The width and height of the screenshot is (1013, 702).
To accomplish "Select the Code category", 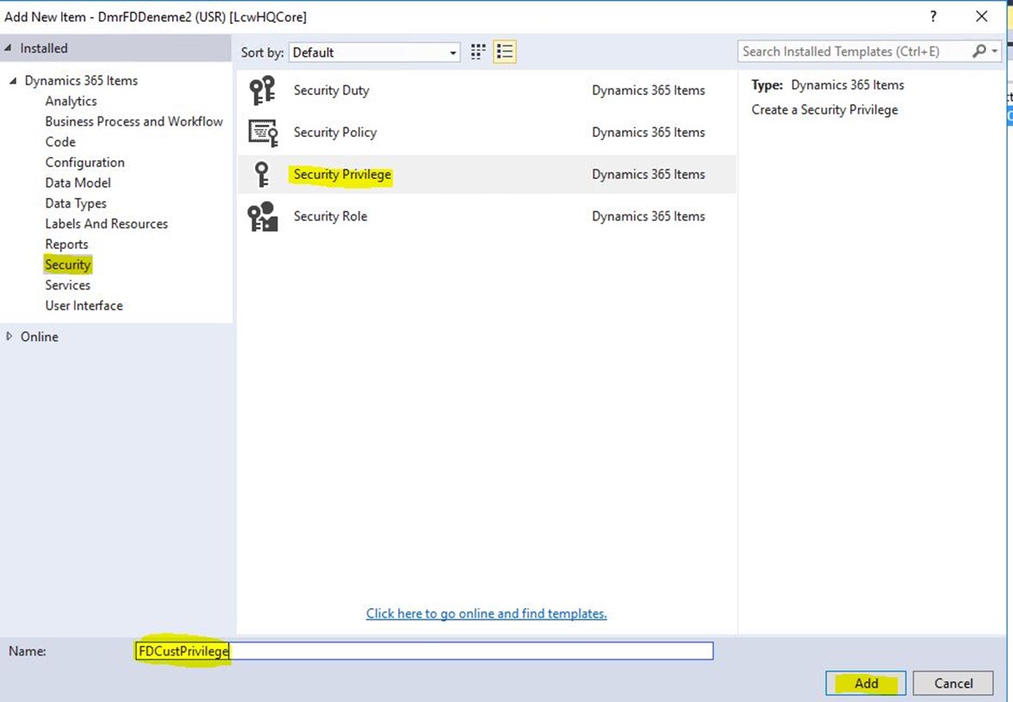I will [x=60, y=142].
